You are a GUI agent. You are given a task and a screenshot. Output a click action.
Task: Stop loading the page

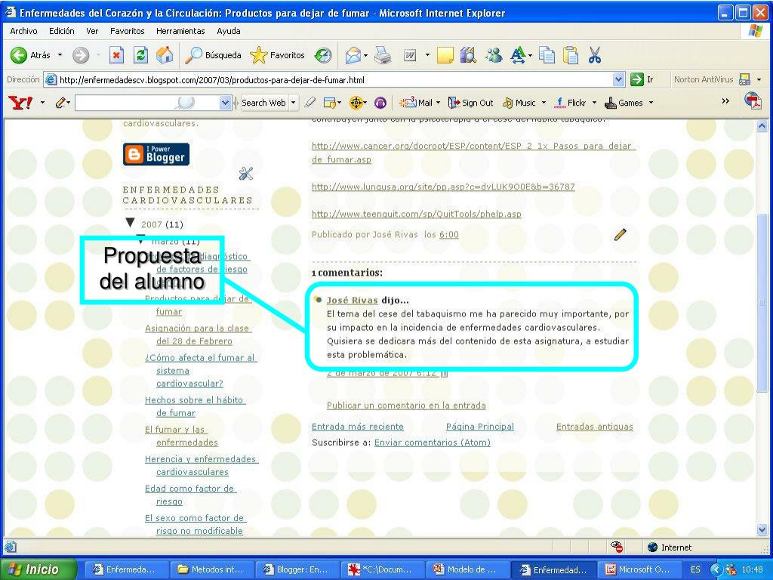(x=116, y=55)
